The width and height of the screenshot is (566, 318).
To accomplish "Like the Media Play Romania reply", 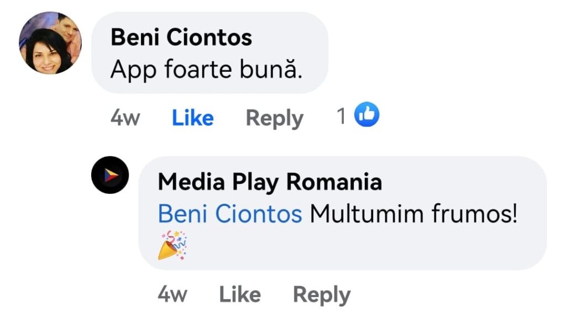I will coord(240,294).
